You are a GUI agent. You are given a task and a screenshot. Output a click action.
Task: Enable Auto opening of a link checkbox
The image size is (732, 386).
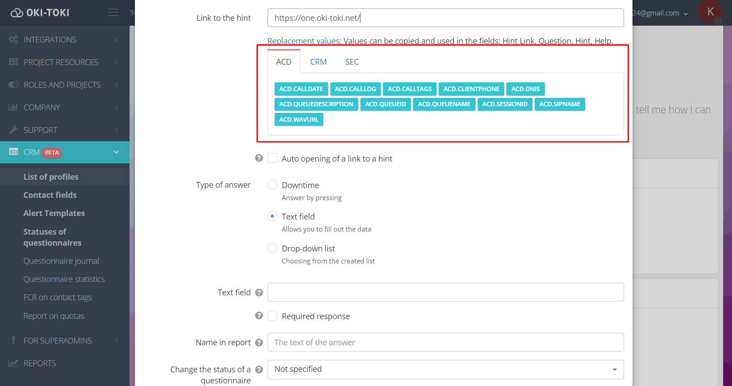[x=272, y=158]
